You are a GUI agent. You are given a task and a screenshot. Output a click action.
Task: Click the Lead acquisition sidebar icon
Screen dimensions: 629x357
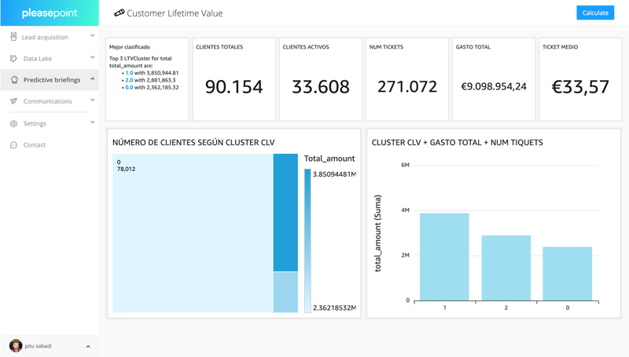(13, 37)
